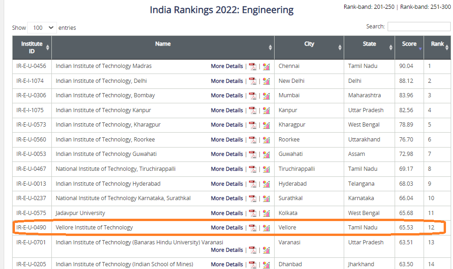Viewport: 453px width, 269px height.
Task: Open More Details for Vellore Institute of Technology
Action: tap(227, 228)
